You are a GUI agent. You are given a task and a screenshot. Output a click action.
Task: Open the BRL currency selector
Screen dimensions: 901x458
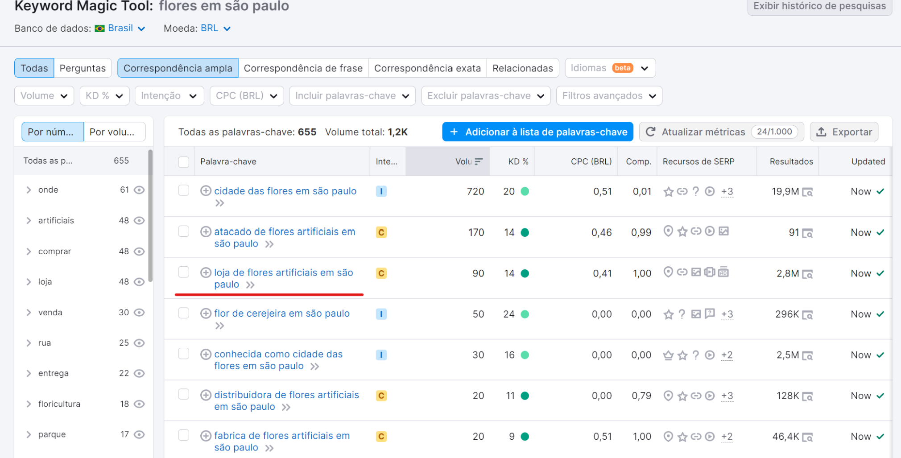tap(215, 28)
